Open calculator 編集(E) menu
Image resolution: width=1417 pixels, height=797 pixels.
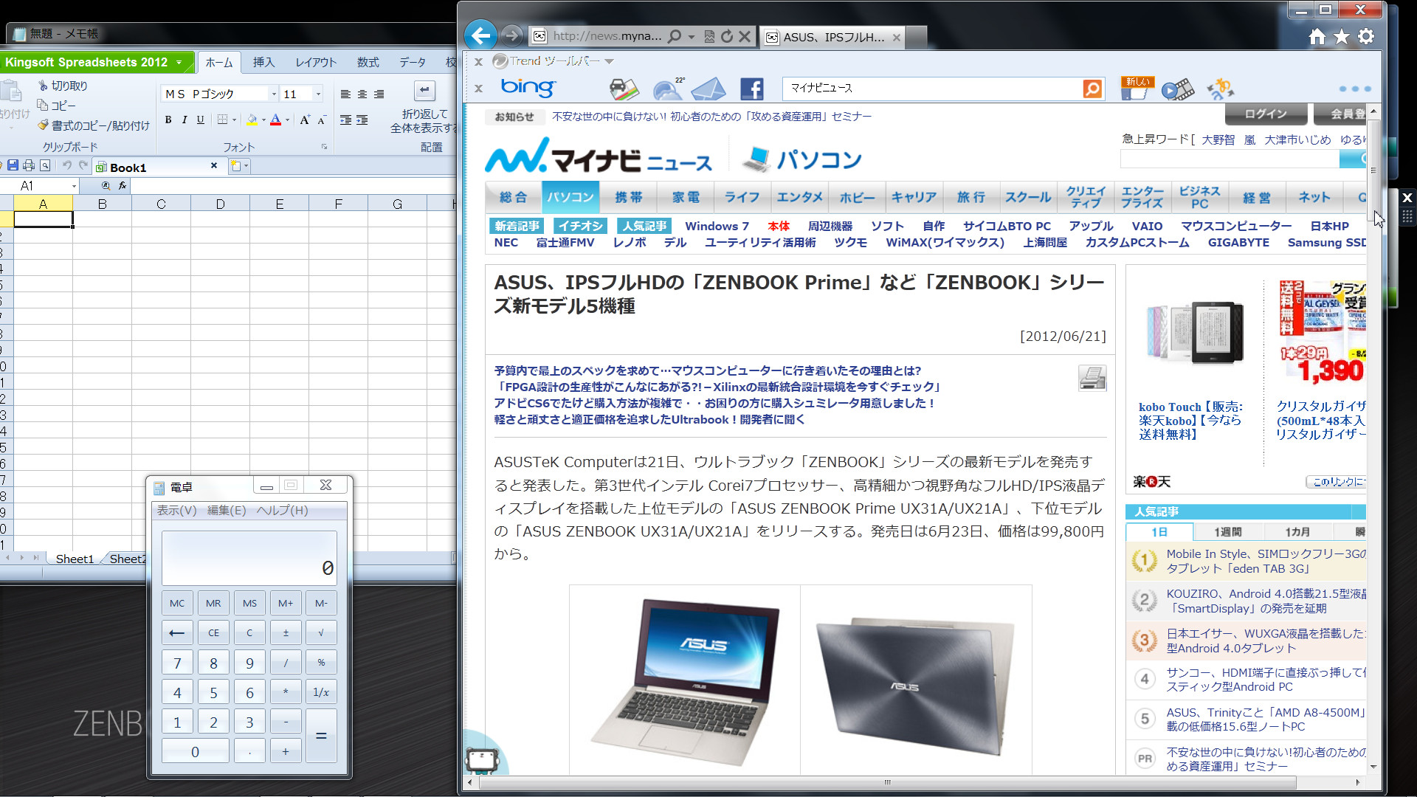click(227, 510)
